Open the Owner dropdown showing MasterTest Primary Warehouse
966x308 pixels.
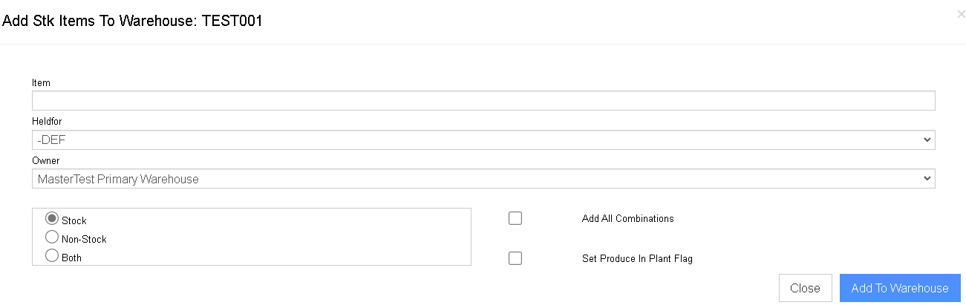click(483, 179)
